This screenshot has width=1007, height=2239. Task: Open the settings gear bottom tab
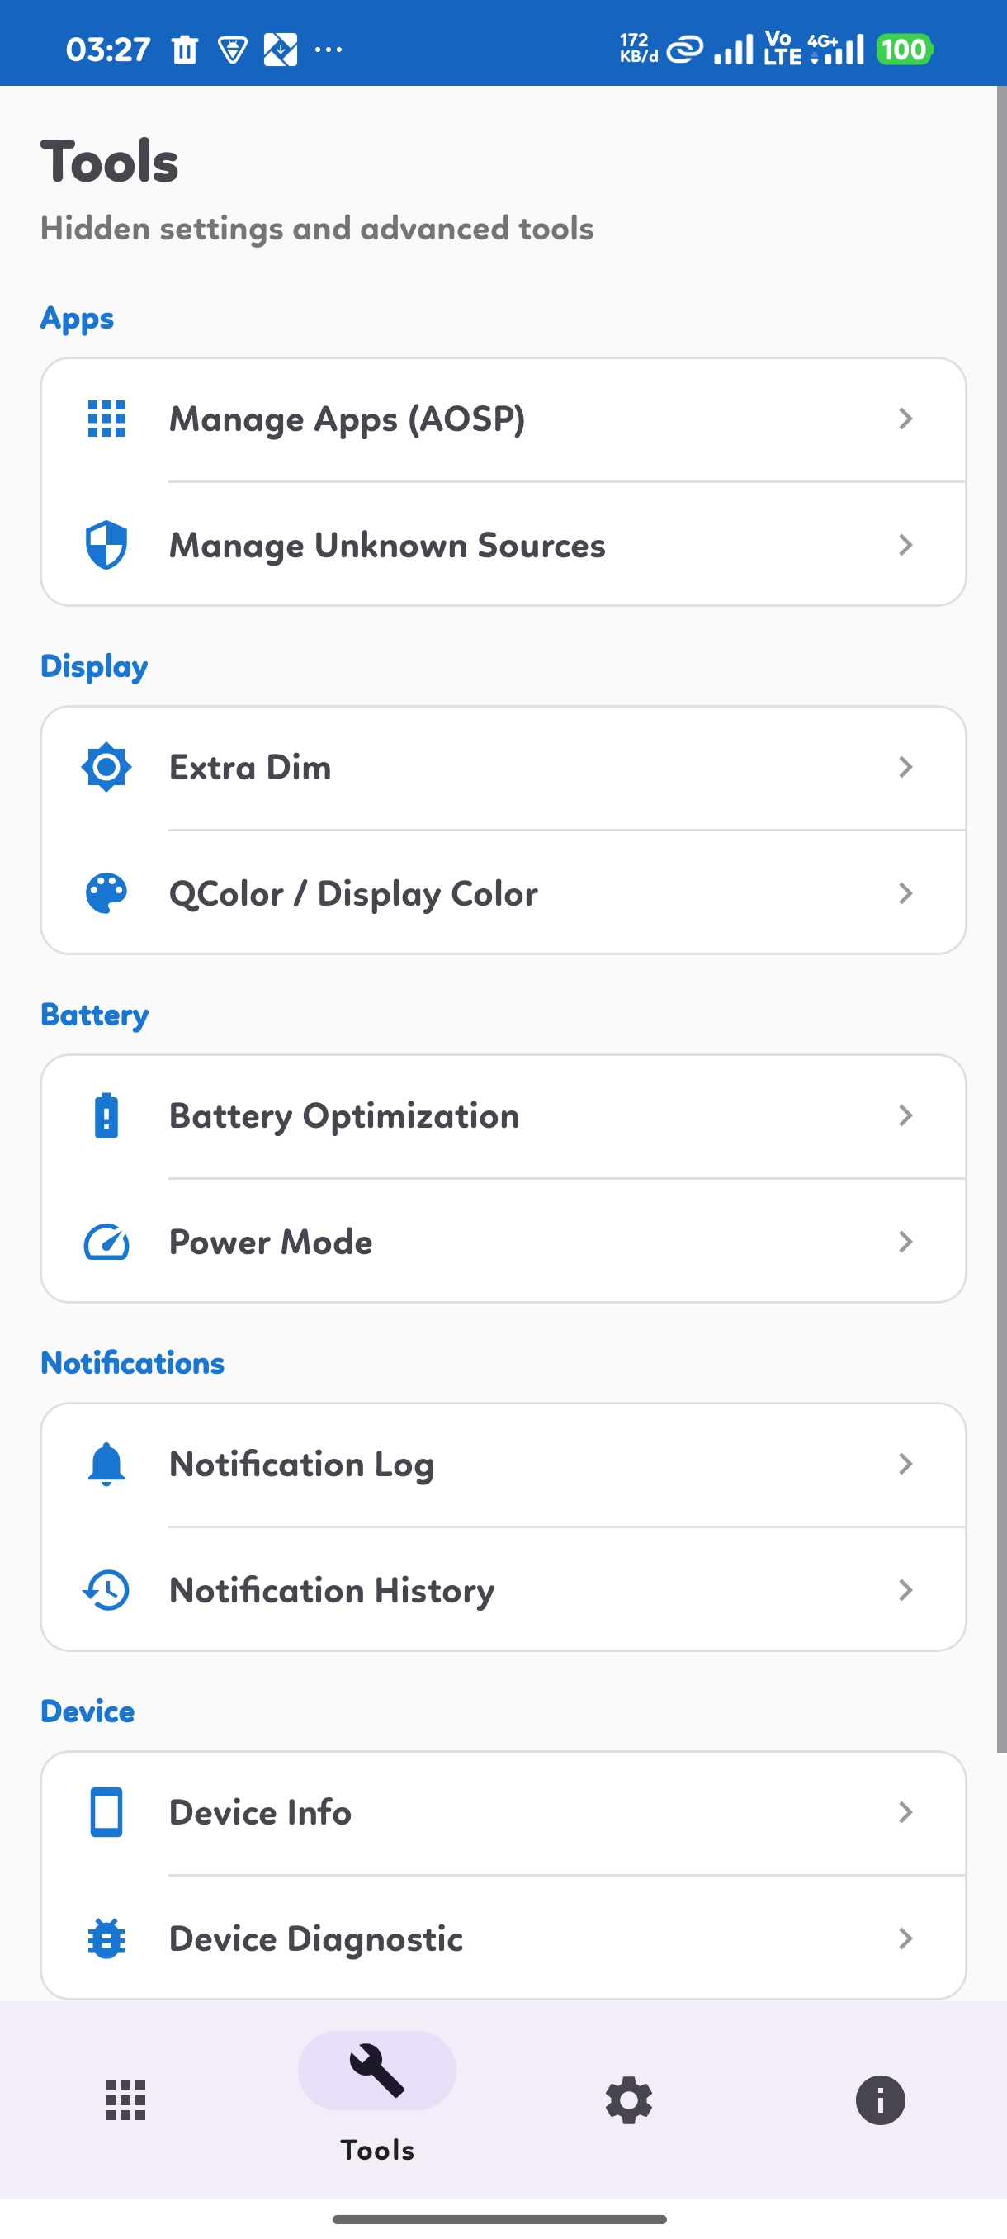629,2101
